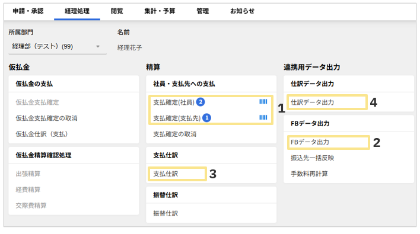Open 交際費精算 under 仮払金精算確認処理
This screenshot has width=420, height=234.
pos(31,206)
